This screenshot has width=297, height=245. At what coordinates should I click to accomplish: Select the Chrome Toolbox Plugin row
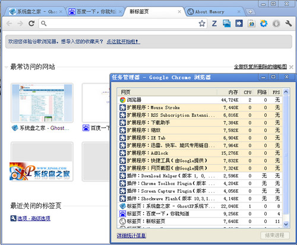(x=200, y=183)
